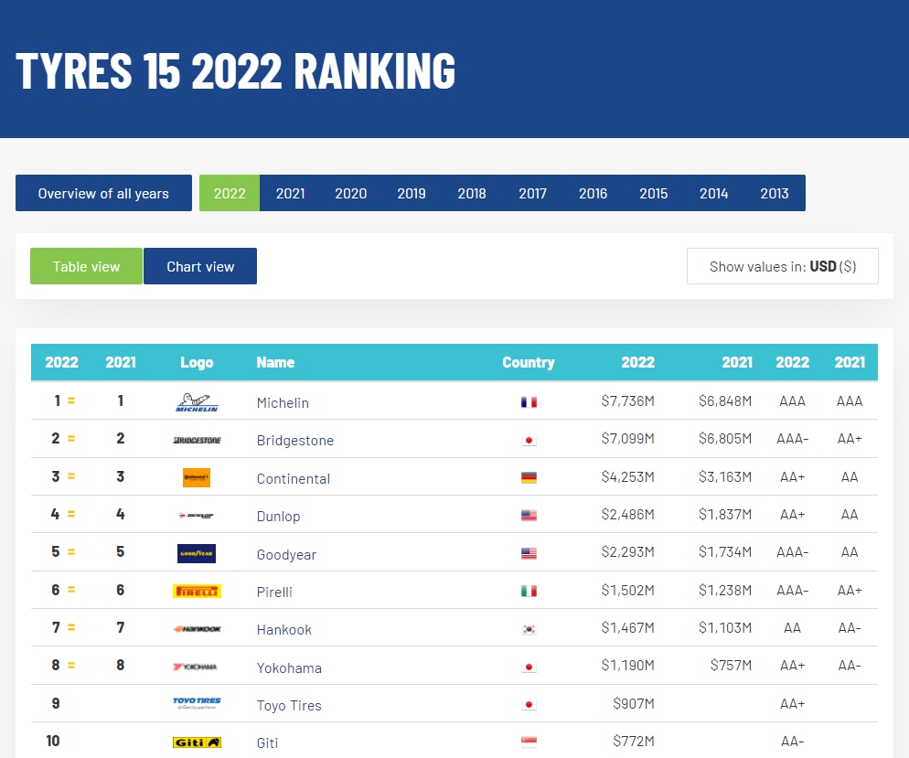
Task: Open the Hankook brand link
Action: click(284, 630)
